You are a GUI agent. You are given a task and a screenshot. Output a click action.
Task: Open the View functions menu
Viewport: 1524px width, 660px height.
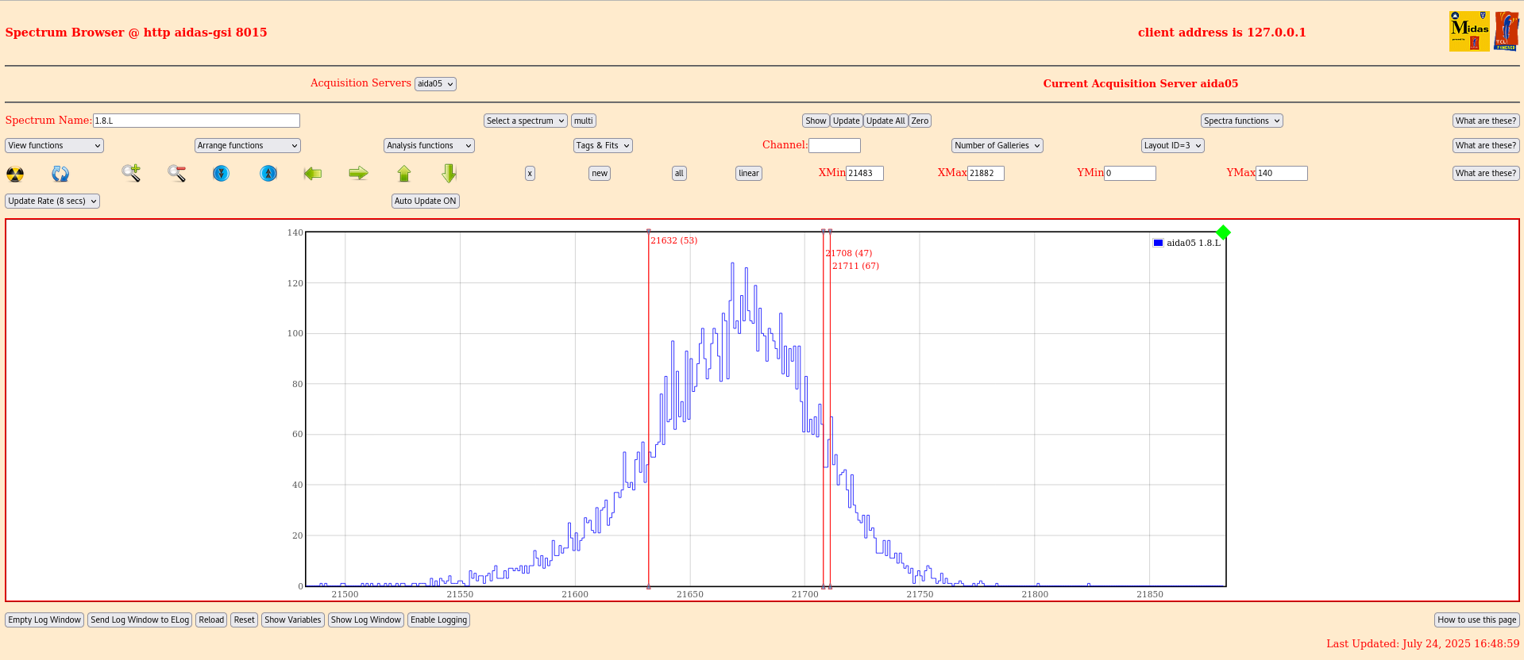pos(54,146)
